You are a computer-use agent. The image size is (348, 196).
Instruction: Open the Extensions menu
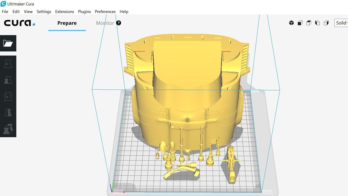tap(64, 12)
